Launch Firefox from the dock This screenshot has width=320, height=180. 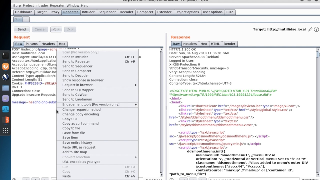[x=5, y=66]
